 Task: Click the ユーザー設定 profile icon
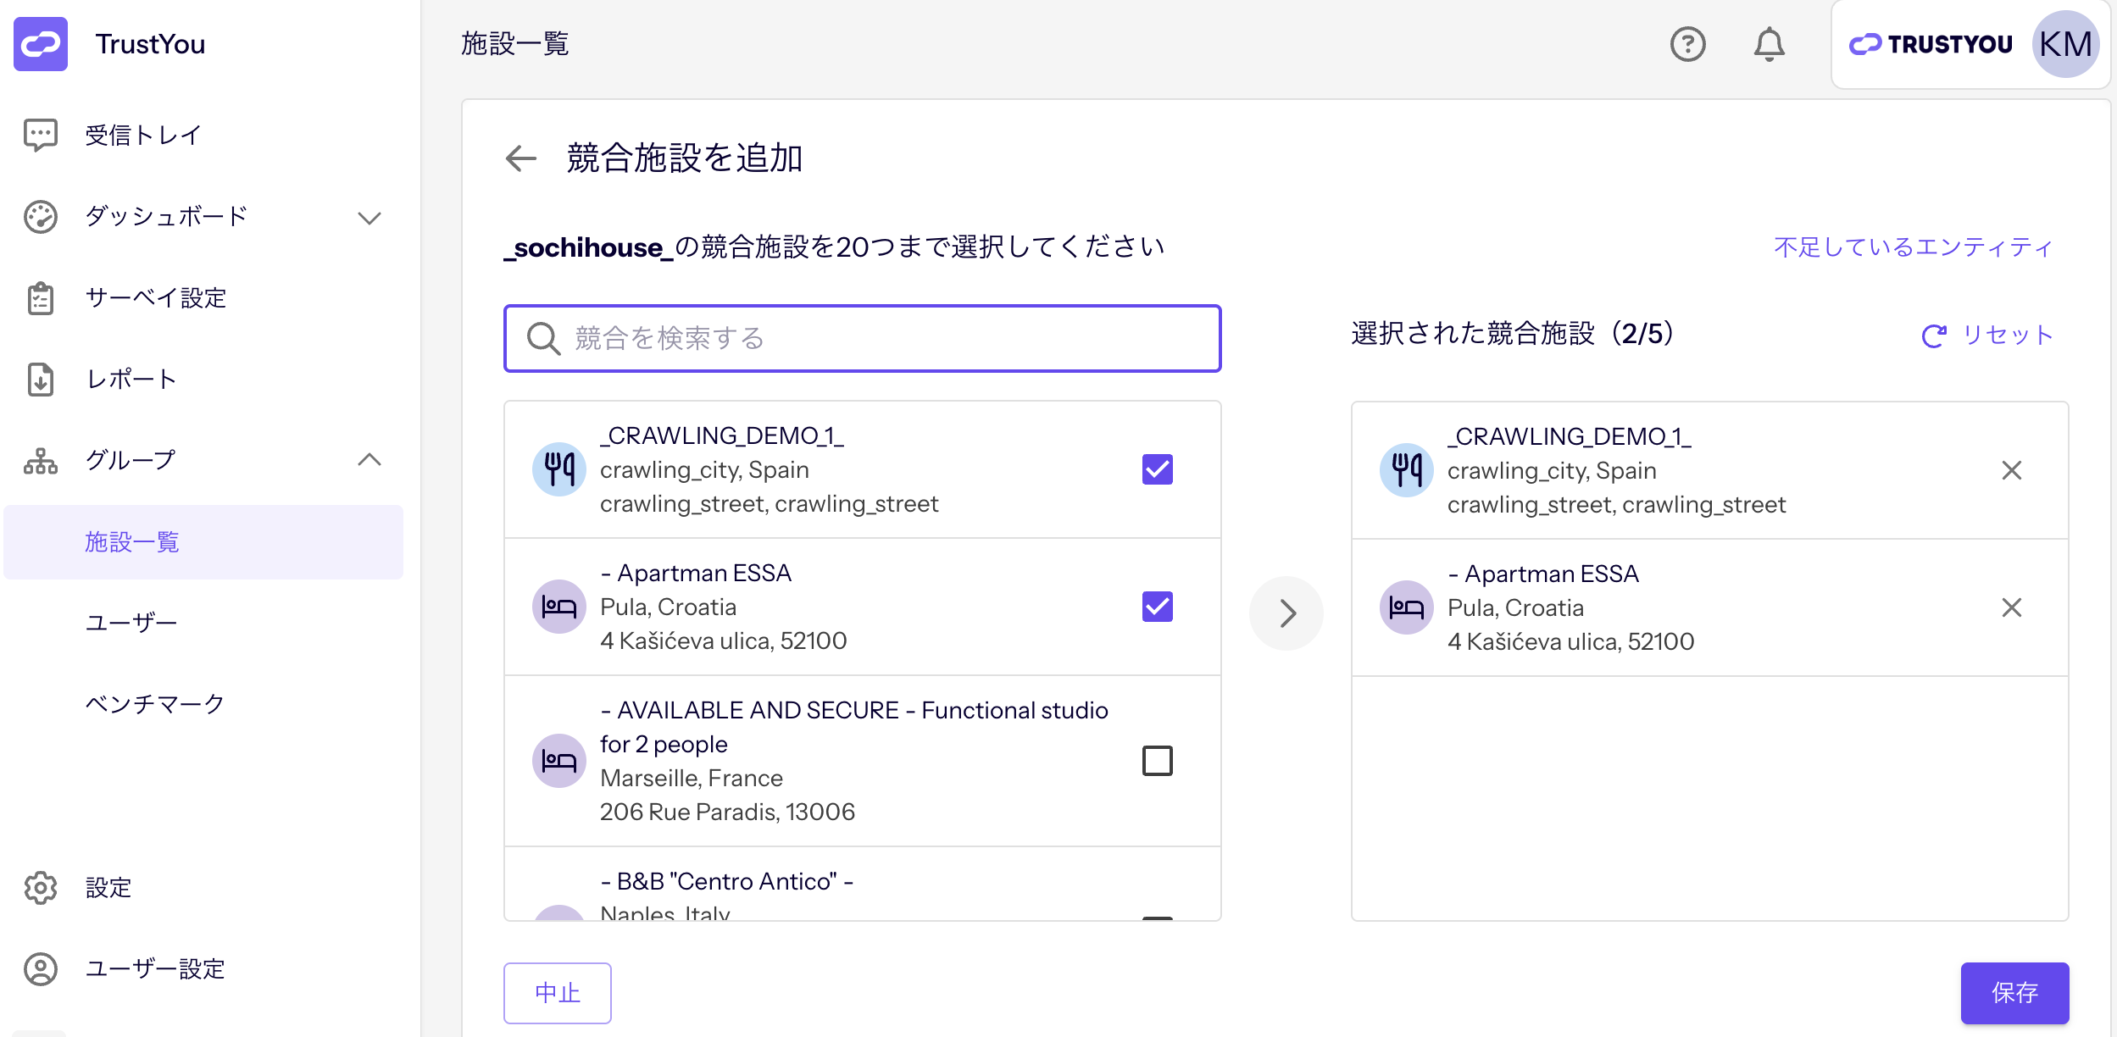tap(41, 969)
